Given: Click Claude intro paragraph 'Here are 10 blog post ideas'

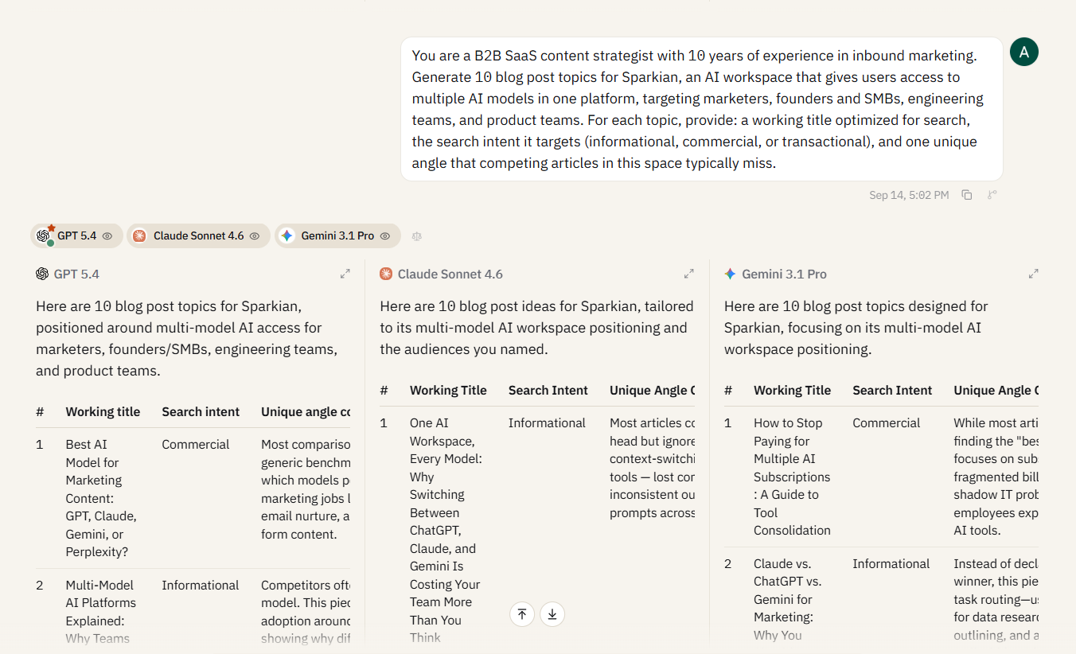Looking at the screenshot, I should [536, 328].
